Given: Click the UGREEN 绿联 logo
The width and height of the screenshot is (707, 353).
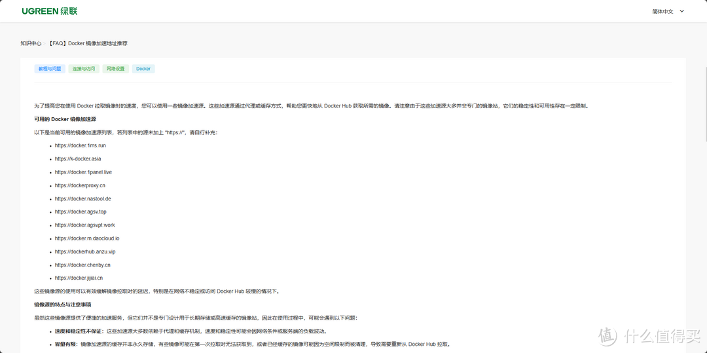Looking at the screenshot, I should (x=50, y=11).
